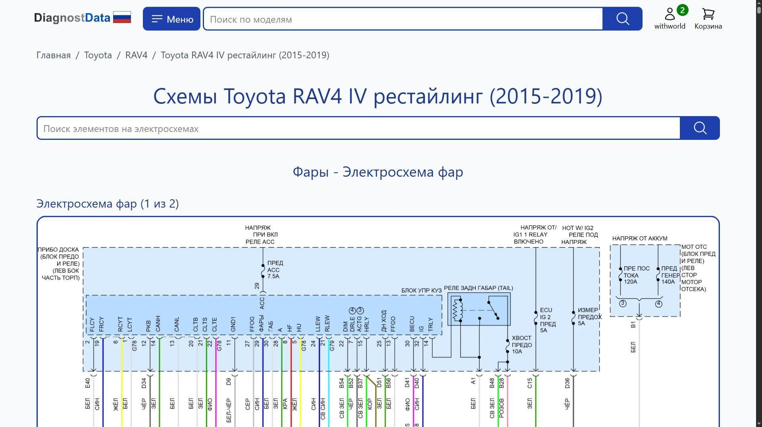Click the 'РОЗОВ' wire color label

coord(501,408)
